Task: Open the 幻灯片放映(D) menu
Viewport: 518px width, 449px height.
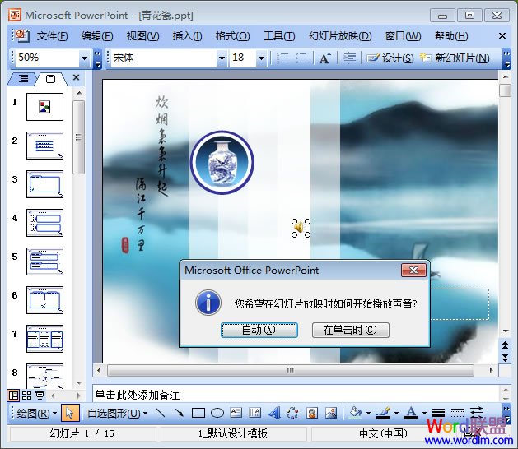Action: [x=340, y=36]
